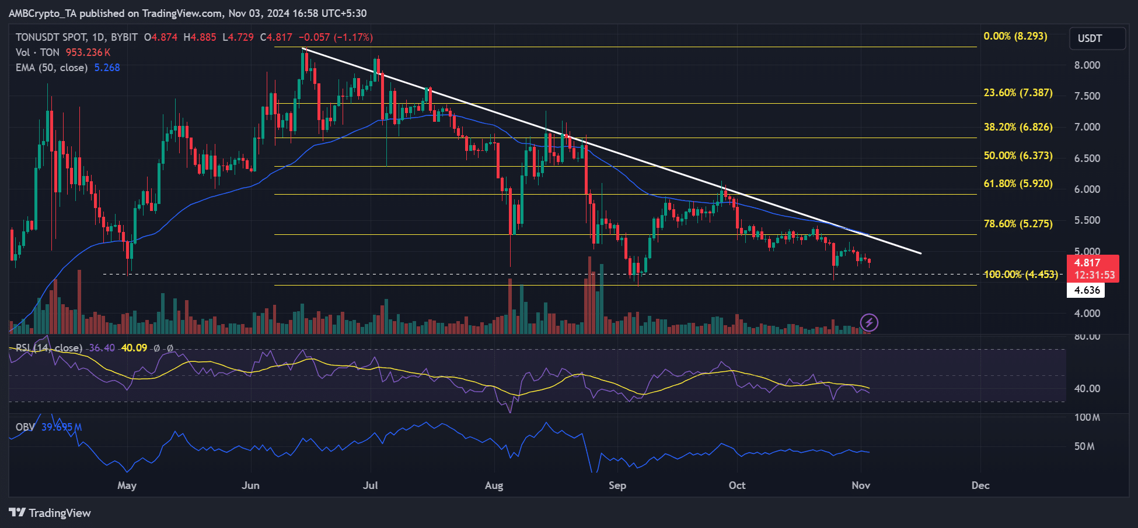Screen dimensions: 1138x528
Task: Select the OBV indicator legend
Action: (25, 427)
